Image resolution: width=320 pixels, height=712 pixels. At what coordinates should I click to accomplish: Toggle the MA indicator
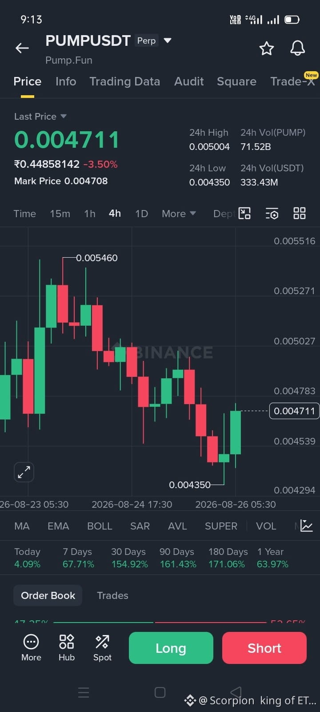22,526
